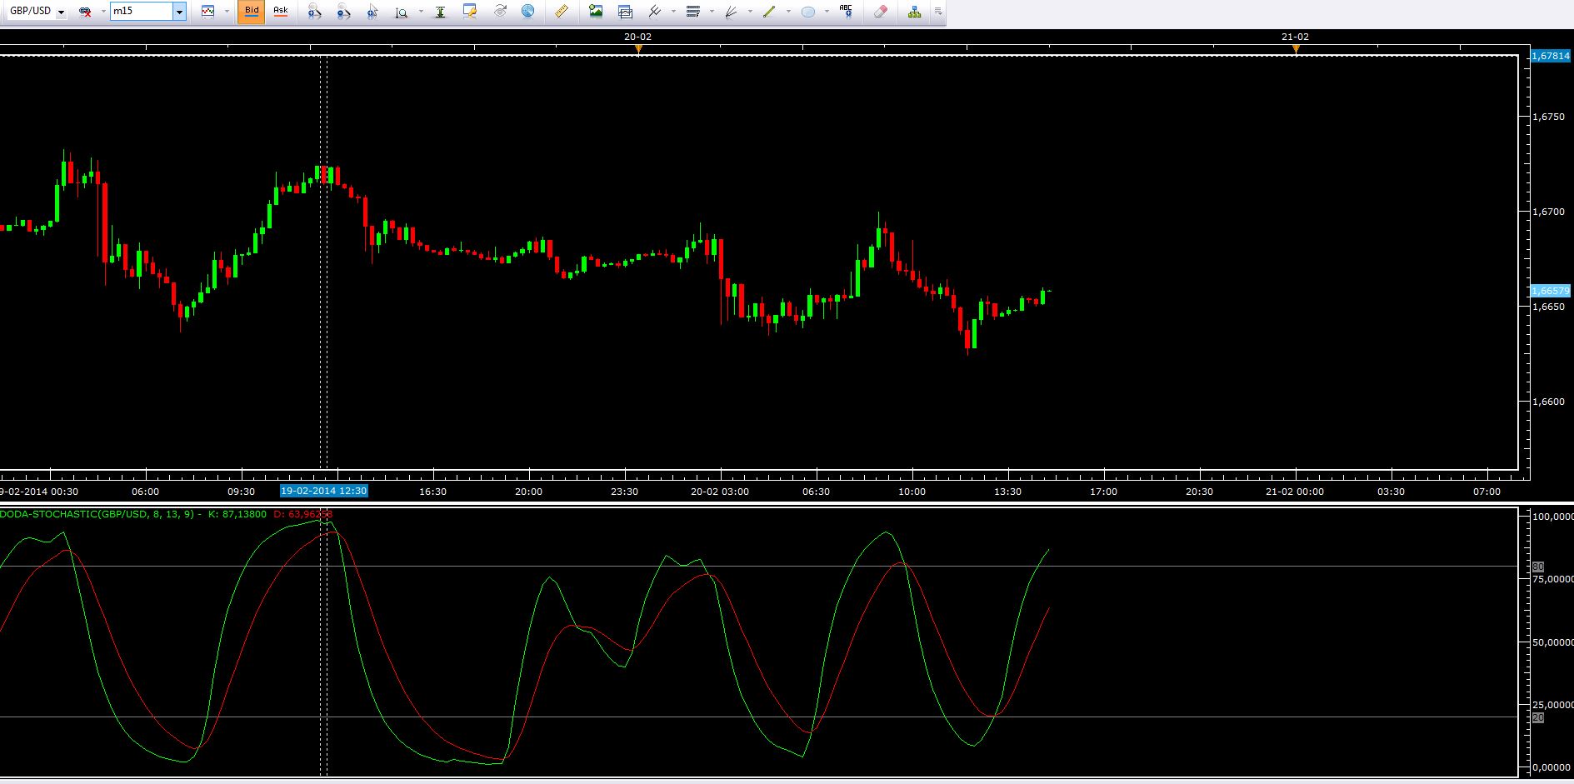Expand the arrow beside the link icon
1574x784 pixels.
(x=102, y=12)
